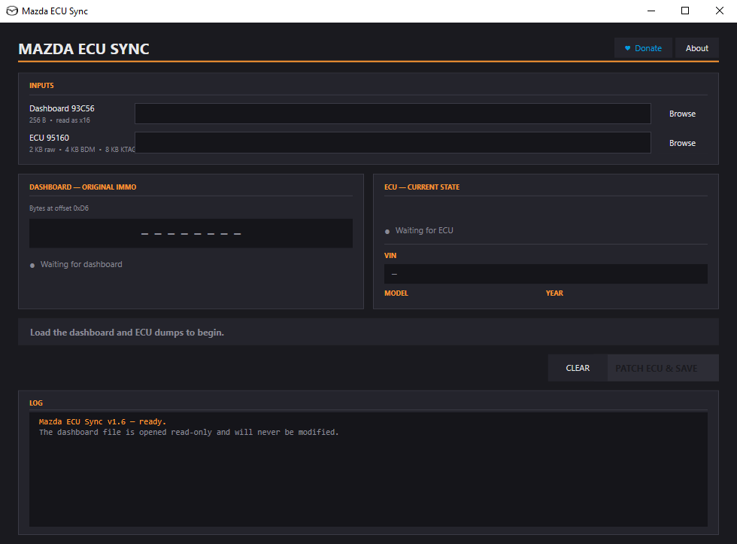Click the 'dashboard file is opened read-only' log line
Screen dimensions: 737x544
coord(189,432)
